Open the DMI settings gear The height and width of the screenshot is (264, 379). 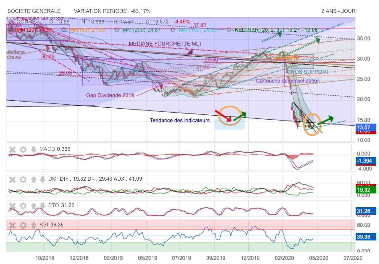[23, 179]
